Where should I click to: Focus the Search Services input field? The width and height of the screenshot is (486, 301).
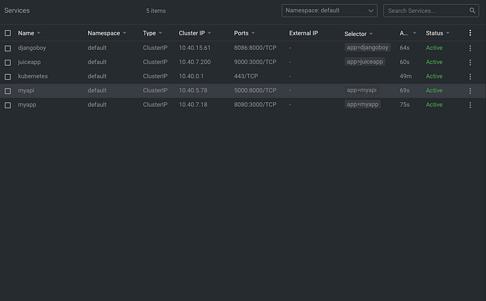[427, 10]
